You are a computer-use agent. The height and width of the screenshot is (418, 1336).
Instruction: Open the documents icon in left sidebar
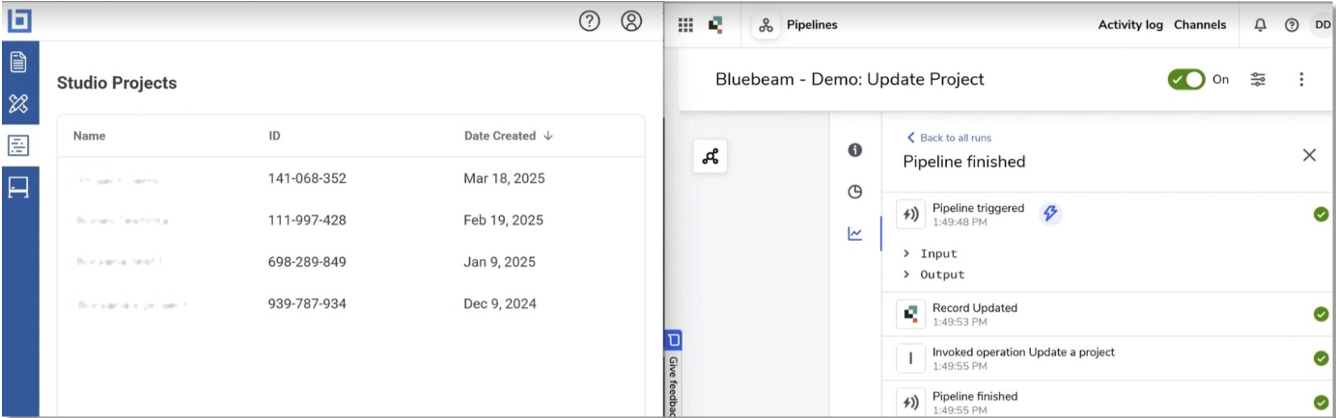[18, 63]
